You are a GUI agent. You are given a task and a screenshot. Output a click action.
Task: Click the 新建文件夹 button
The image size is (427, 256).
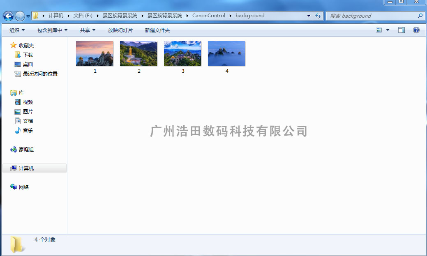pos(157,30)
